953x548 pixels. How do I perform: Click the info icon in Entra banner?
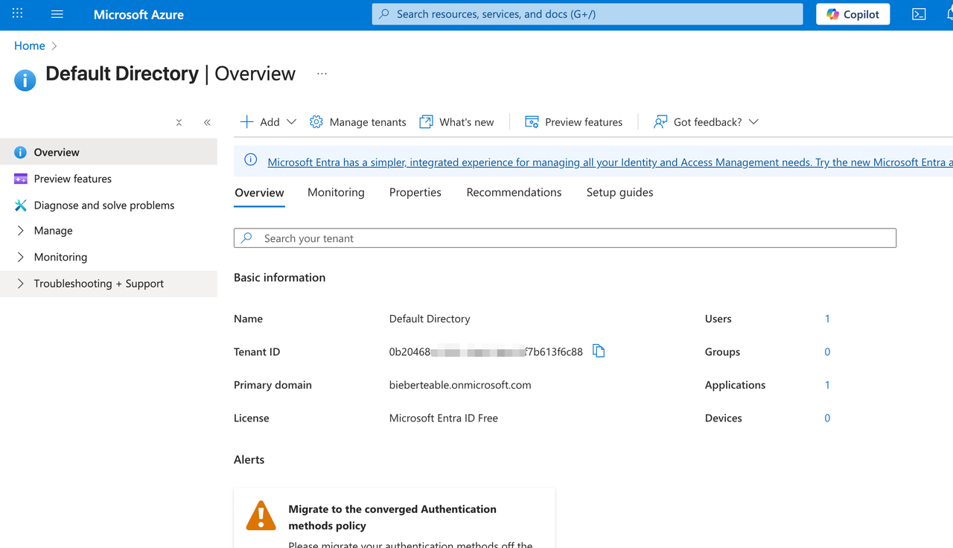[x=251, y=160]
